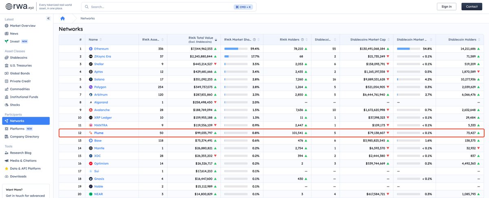Screen dimensions: 489x198
Task: Sort by RWA Assets column header
Action: click(163, 40)
